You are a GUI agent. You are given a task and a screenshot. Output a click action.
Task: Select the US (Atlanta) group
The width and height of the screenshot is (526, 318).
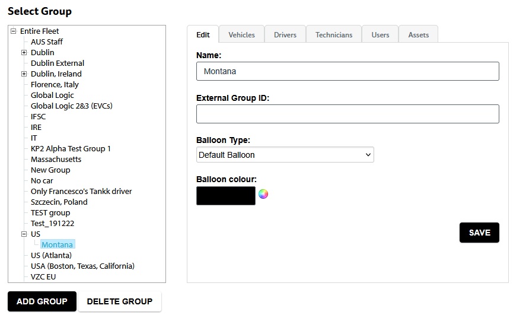point(51,256)
